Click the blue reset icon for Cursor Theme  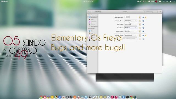[143, 31]
